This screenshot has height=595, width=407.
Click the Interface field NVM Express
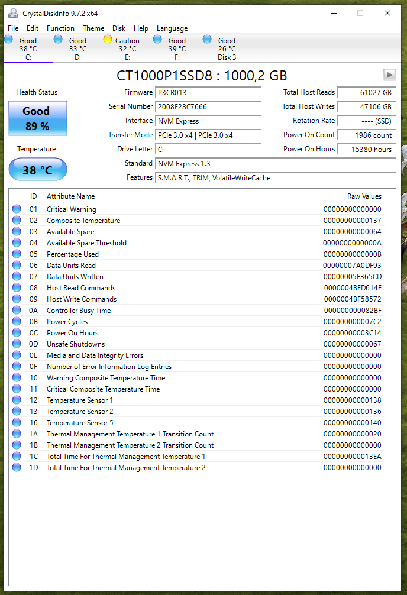(208, 121)
